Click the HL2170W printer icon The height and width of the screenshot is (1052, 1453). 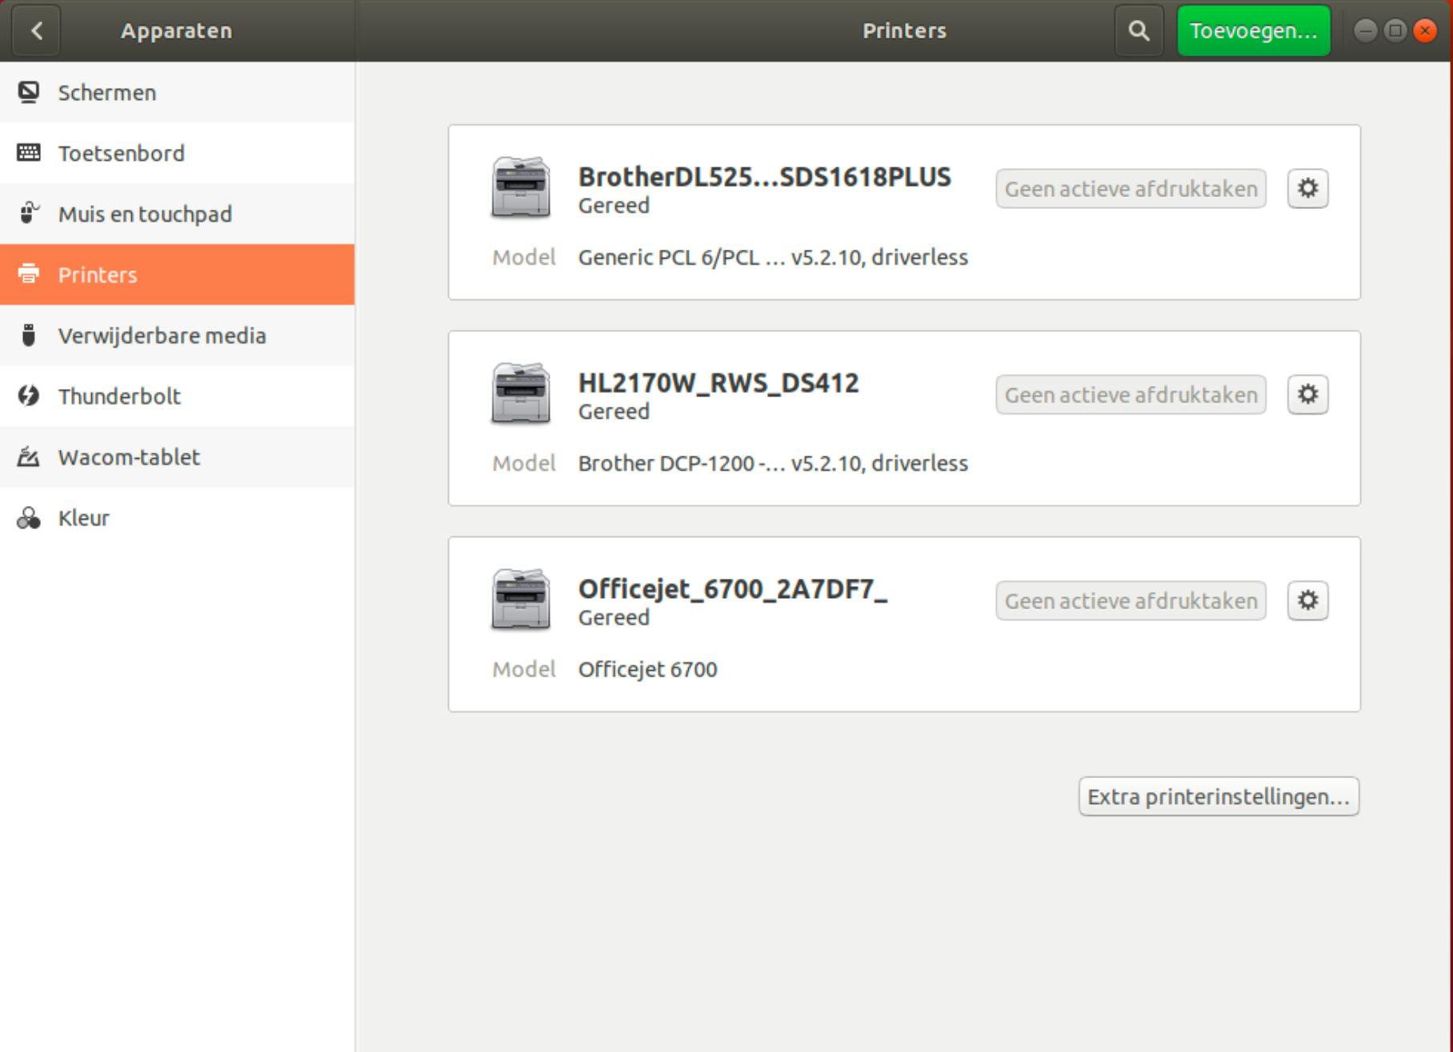point(520,394)
